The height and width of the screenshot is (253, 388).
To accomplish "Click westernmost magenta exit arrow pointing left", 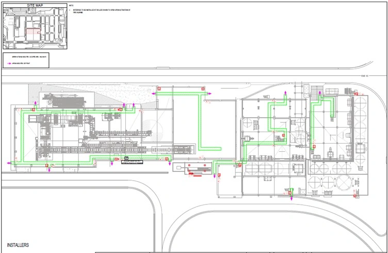I will 9,163.
